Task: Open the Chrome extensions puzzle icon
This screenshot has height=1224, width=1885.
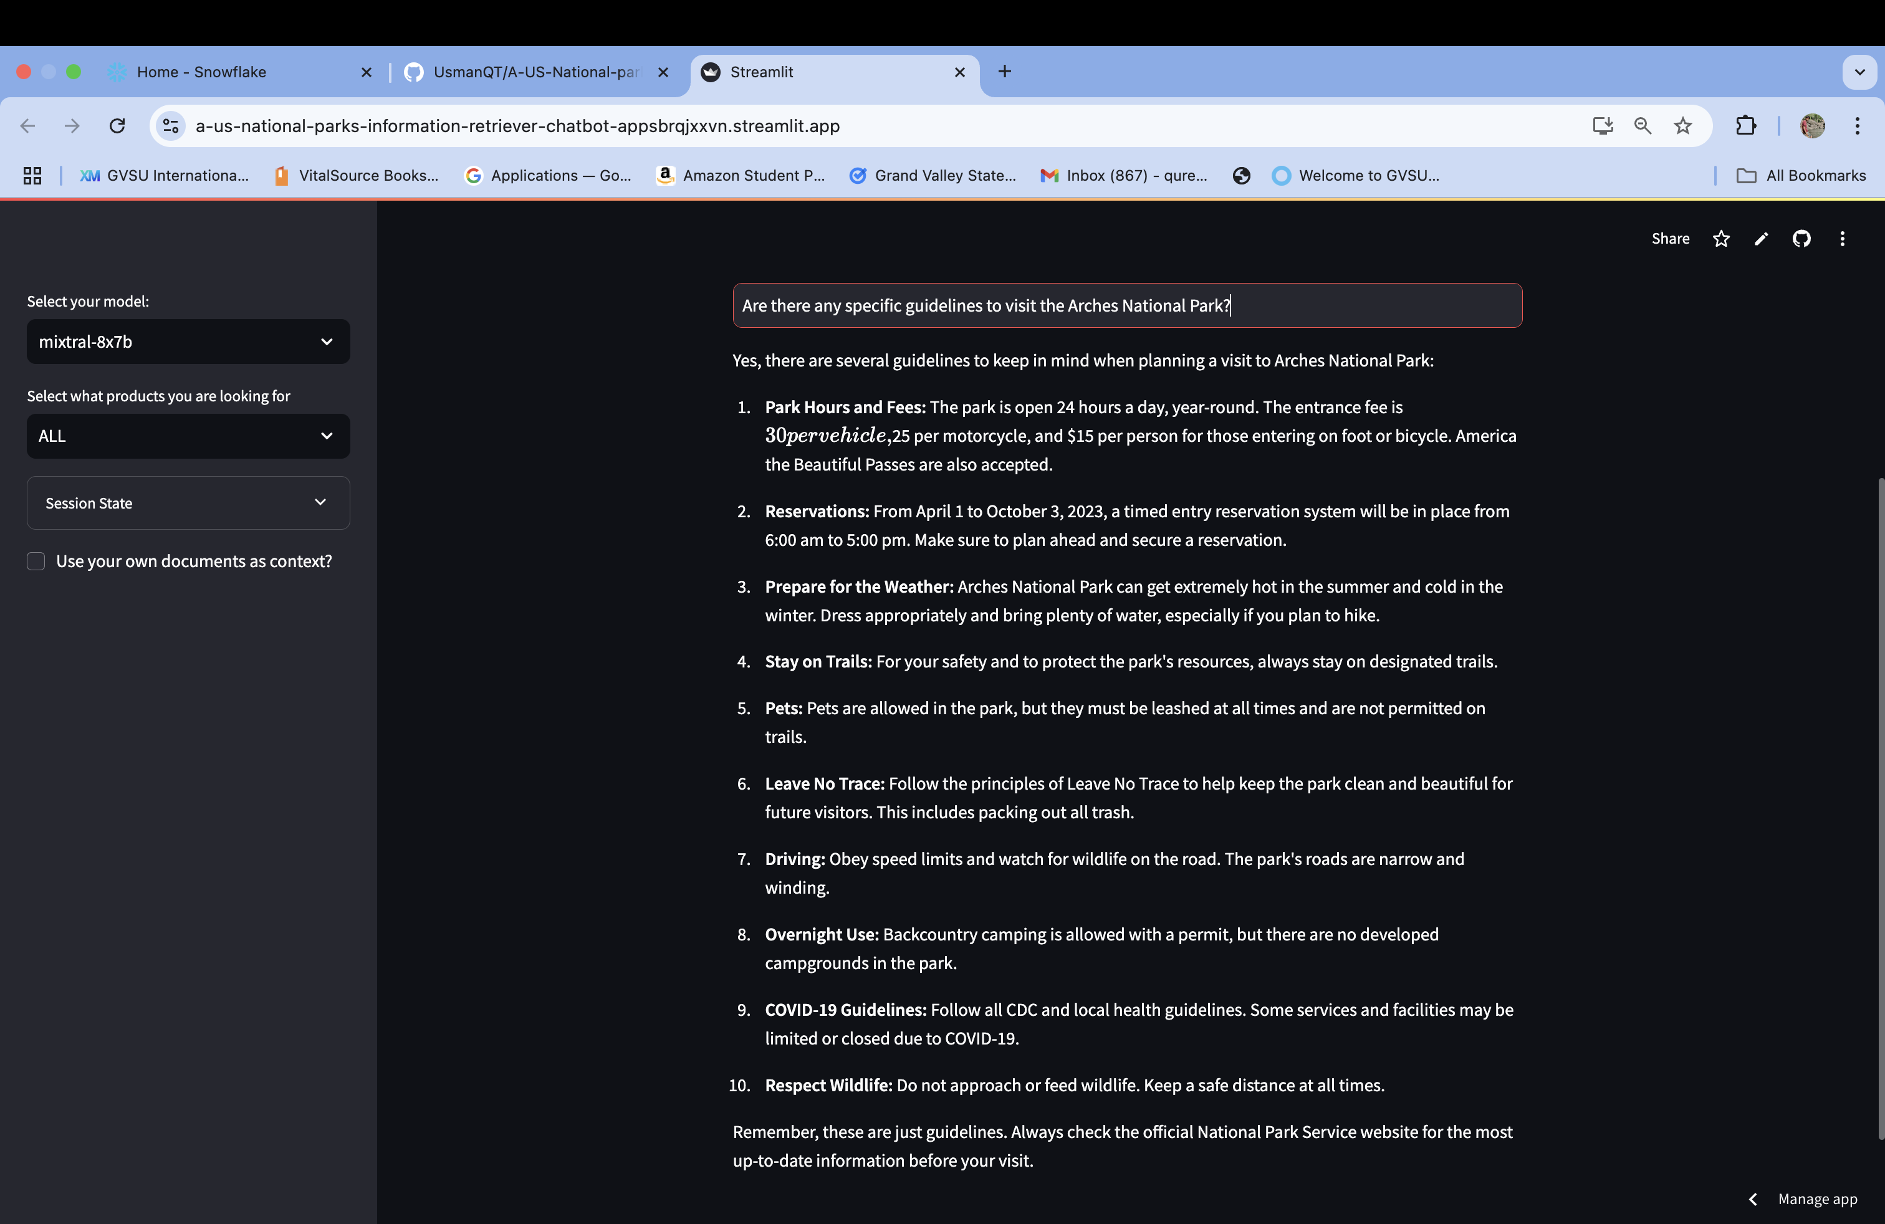Action: point(1745,126)
